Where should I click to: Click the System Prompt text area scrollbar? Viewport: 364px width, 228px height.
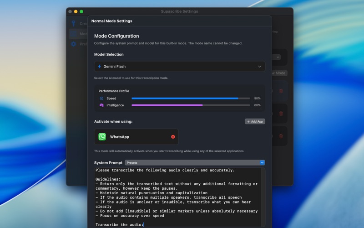(263, 197)
